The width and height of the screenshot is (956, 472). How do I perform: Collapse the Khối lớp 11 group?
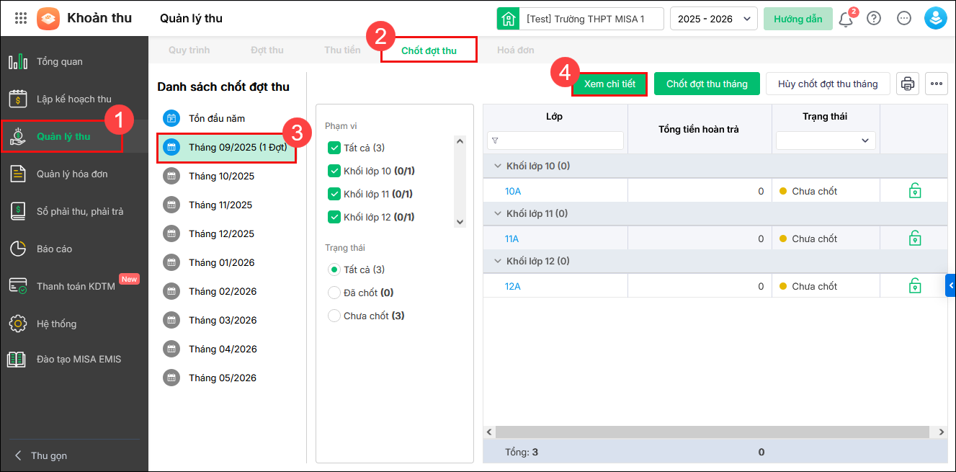tap(497, 213)
